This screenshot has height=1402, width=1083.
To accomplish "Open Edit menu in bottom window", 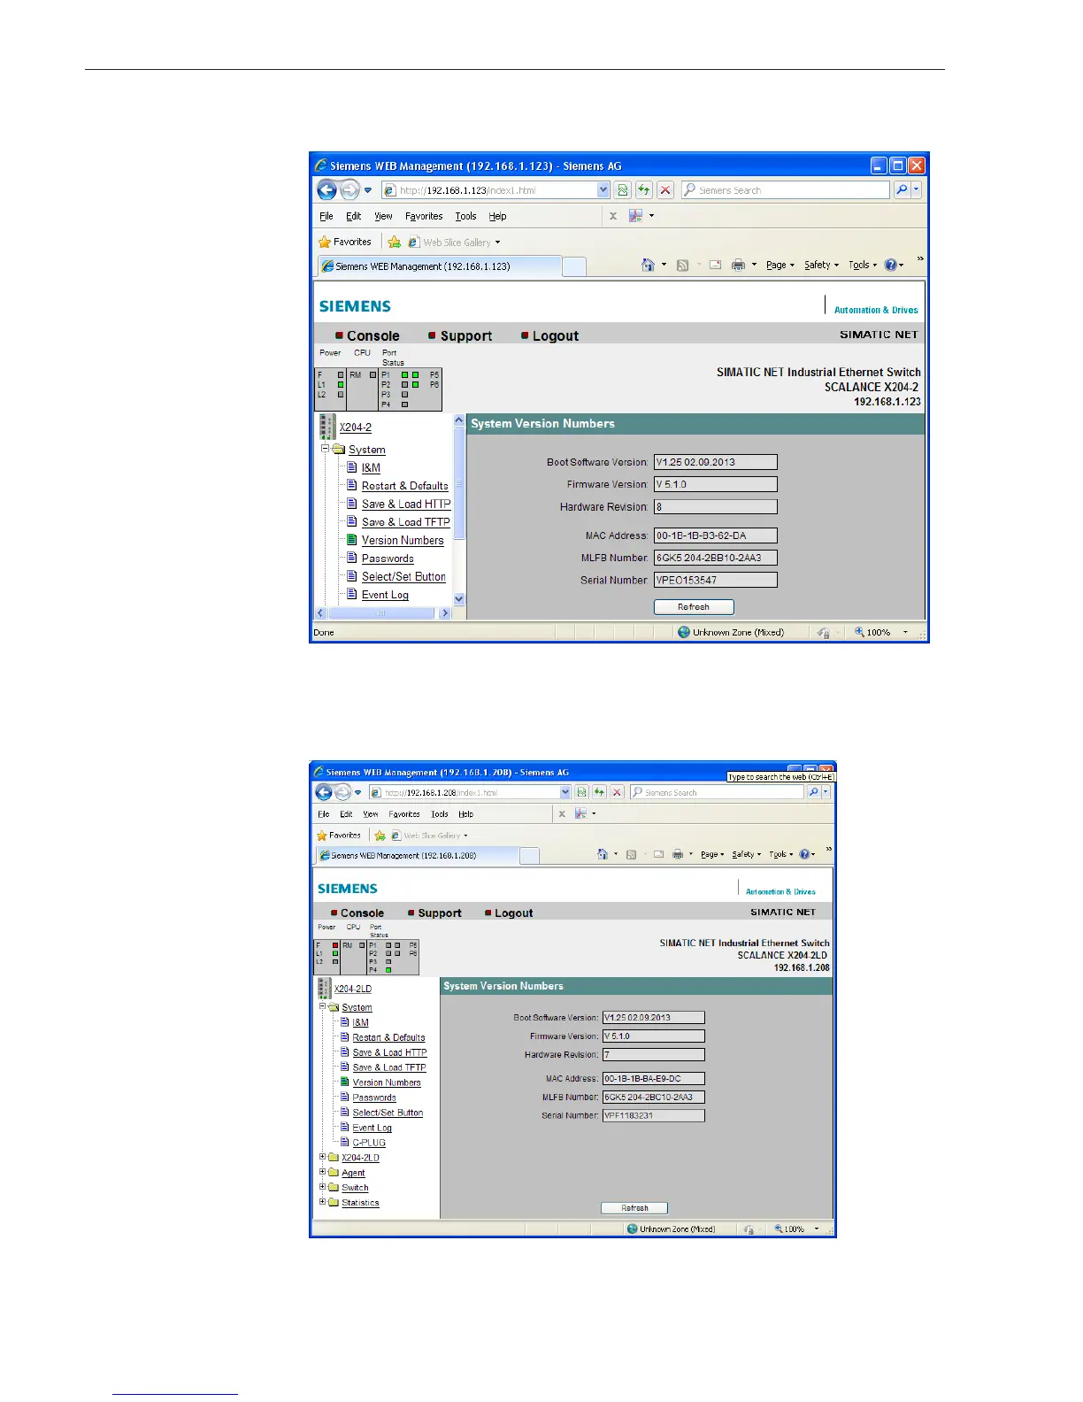I will pyautogui.click(x=346, y=814).
